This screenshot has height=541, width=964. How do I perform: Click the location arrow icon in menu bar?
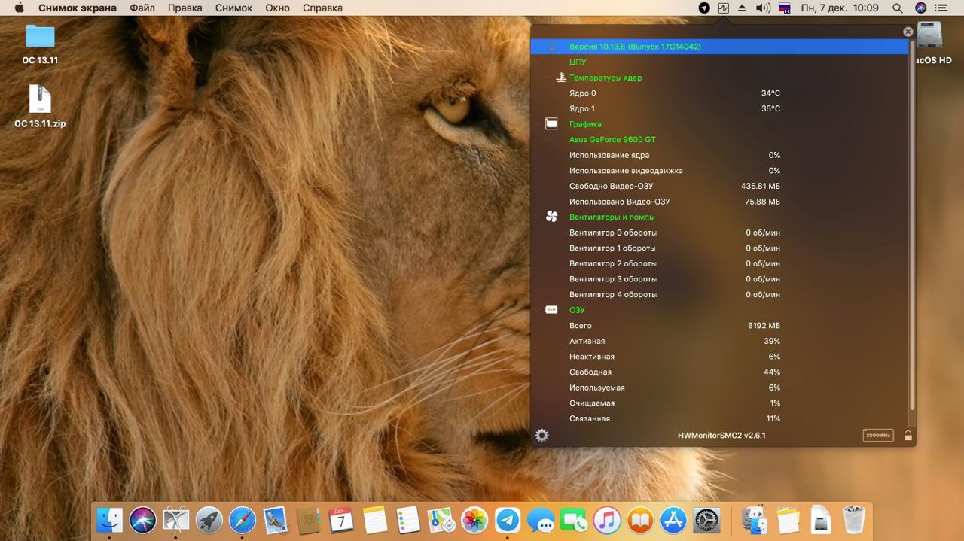[x=704, y=8]
